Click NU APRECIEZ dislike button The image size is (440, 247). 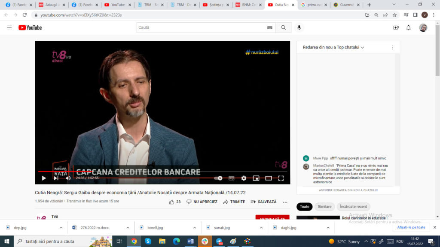click(202, 202)
